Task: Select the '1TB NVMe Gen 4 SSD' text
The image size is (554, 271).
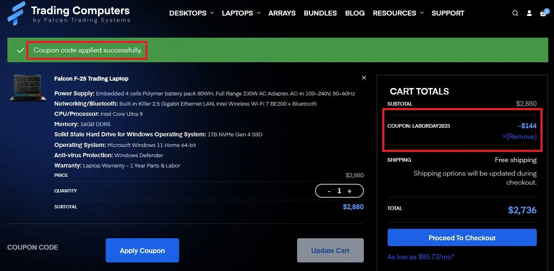Action: point(235,135)
